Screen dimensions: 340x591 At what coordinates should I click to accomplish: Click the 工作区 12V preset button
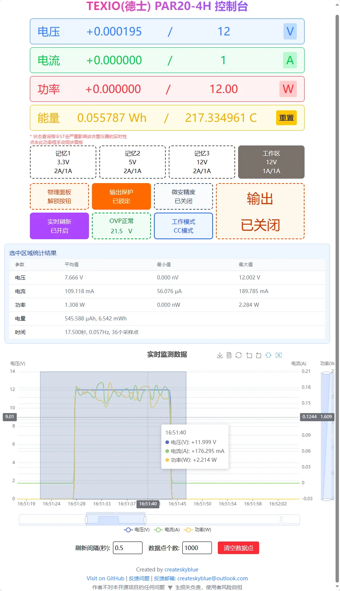(271, 162)
